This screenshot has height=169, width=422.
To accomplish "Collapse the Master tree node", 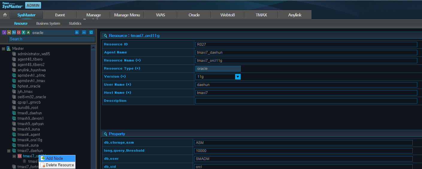I will pos(3,49).
